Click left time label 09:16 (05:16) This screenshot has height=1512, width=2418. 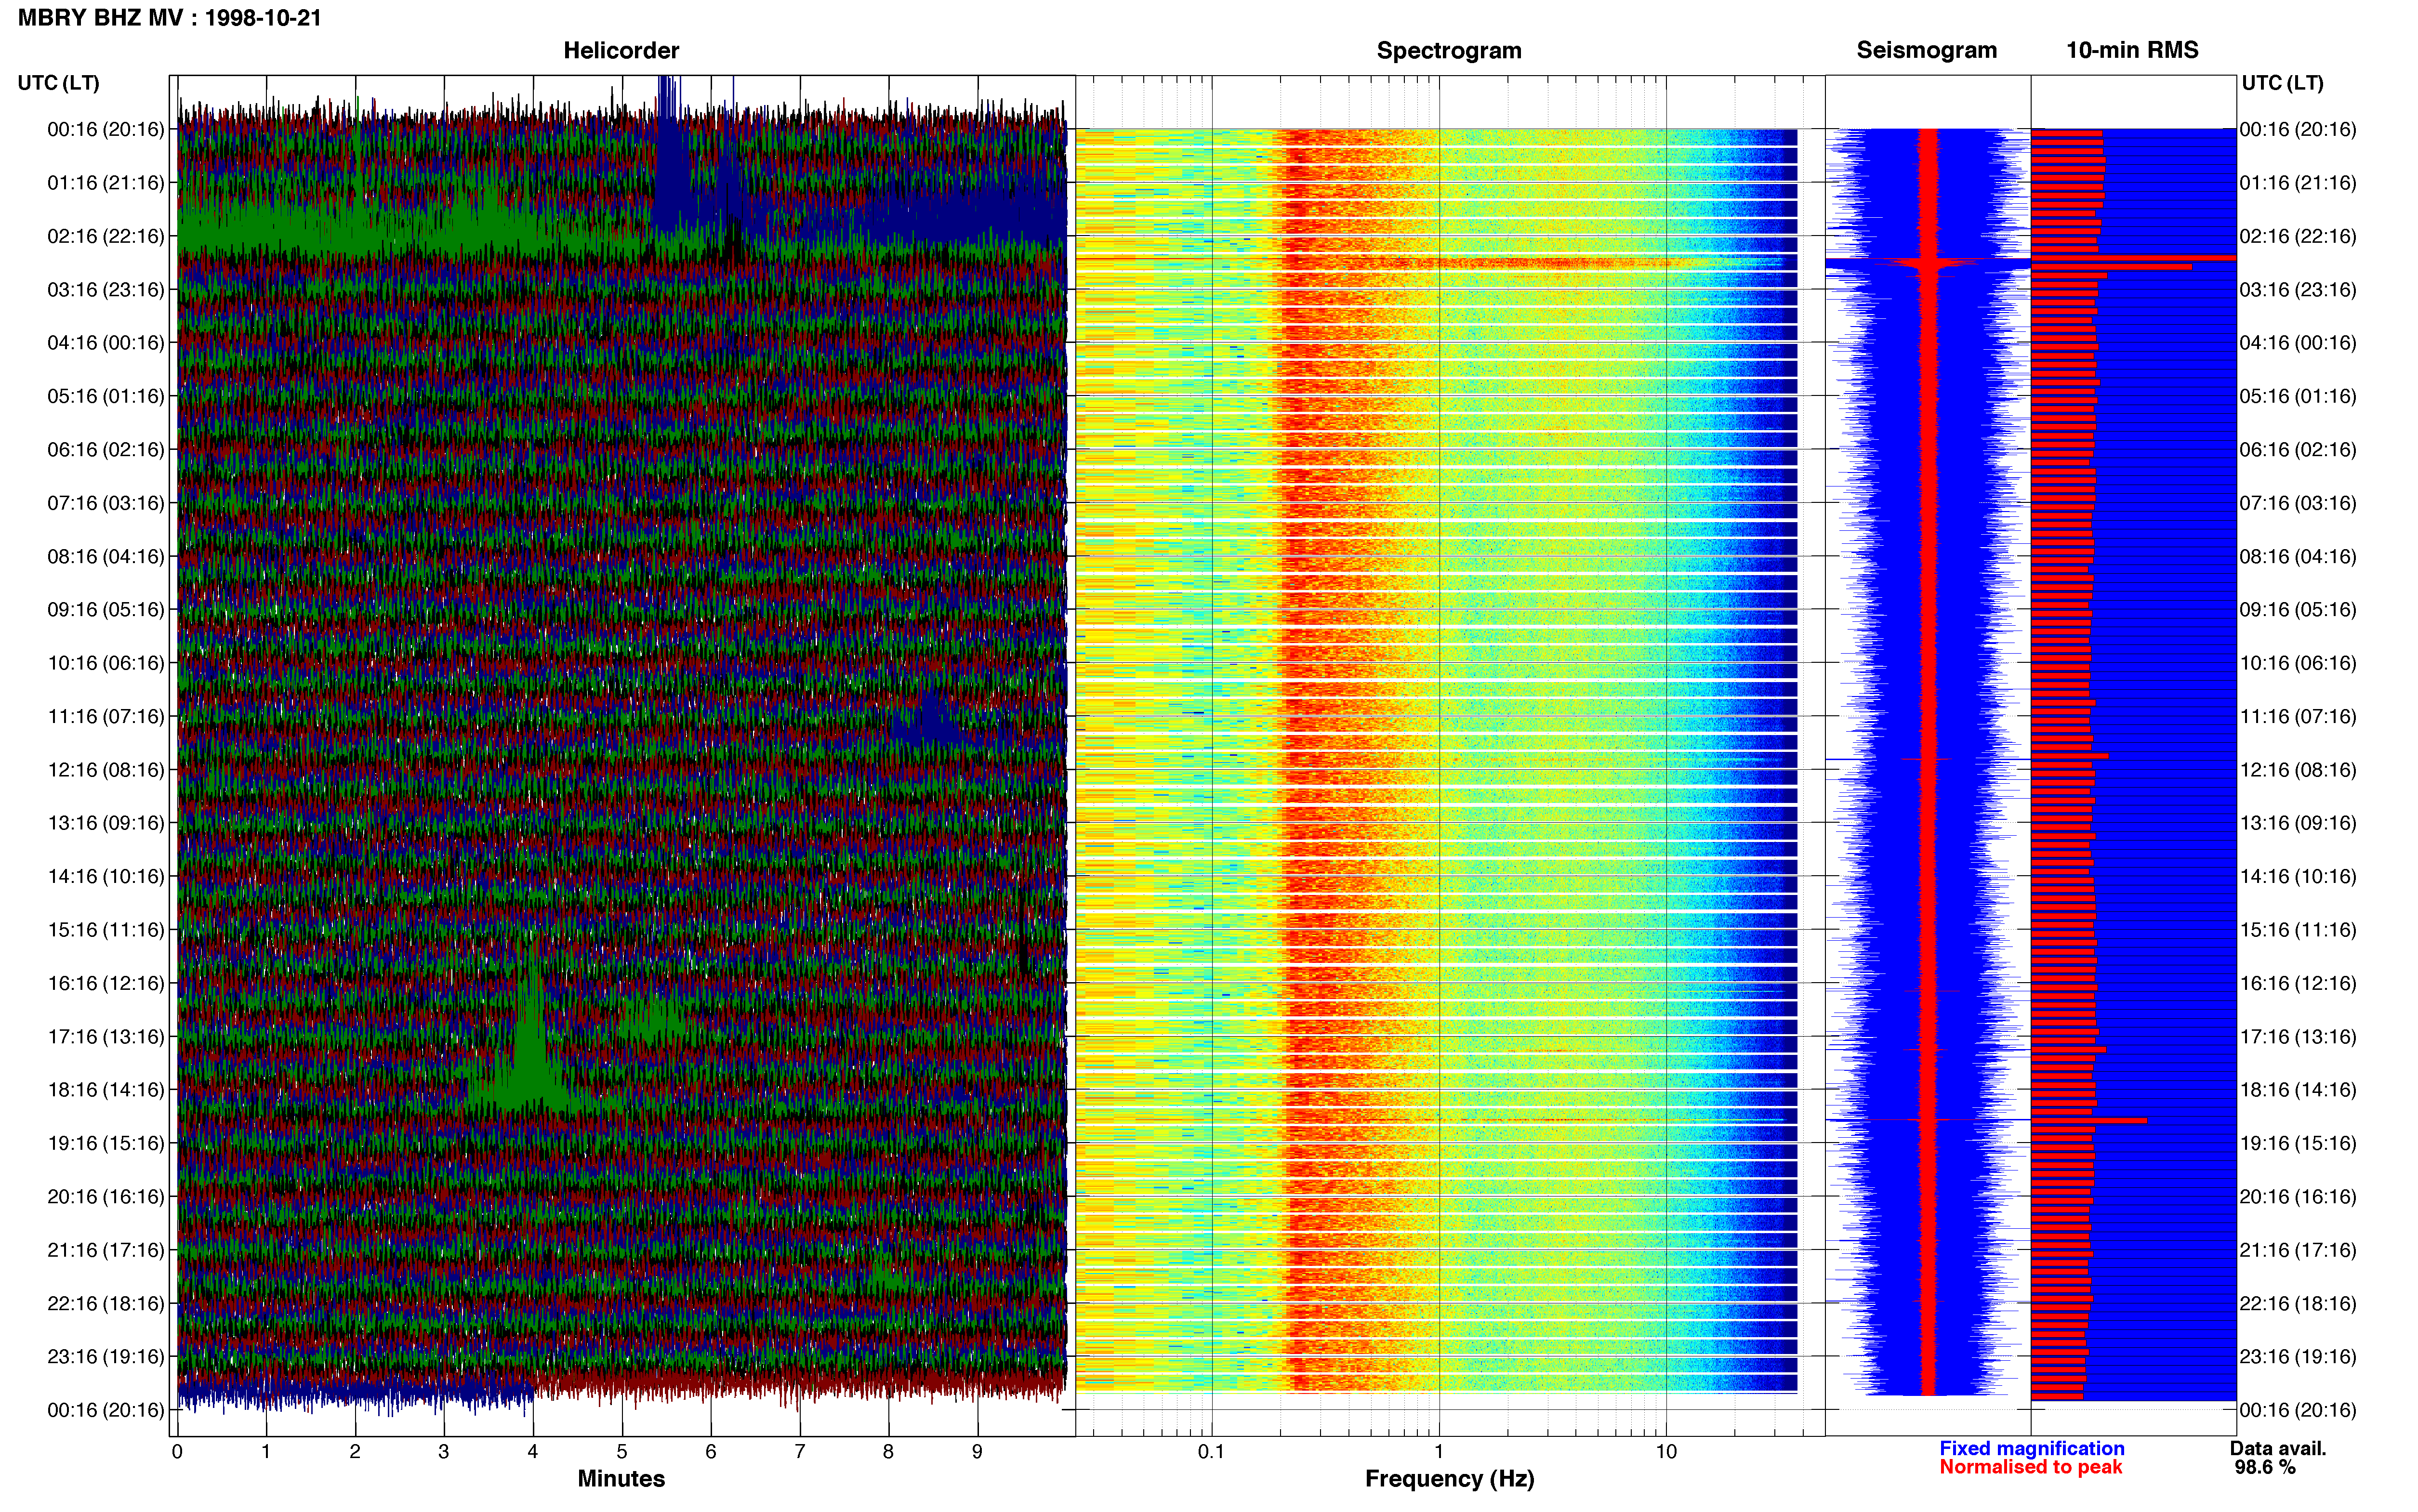106,610
